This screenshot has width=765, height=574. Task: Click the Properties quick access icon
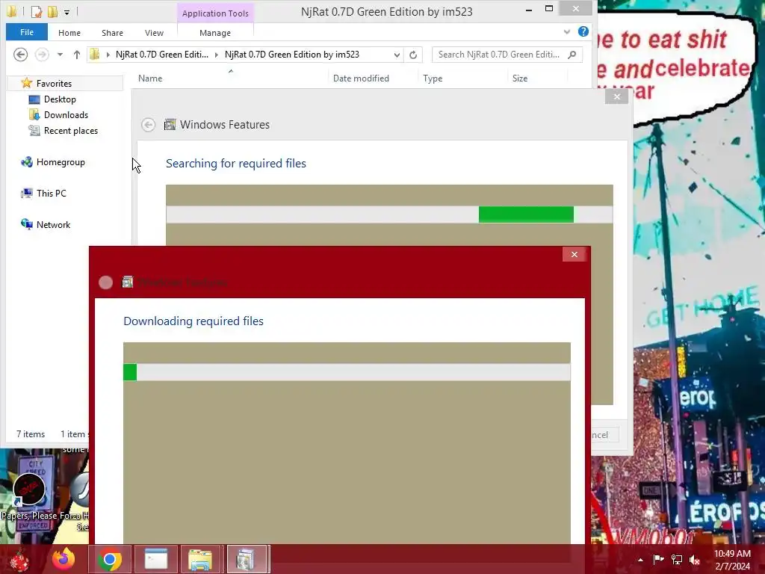(36, 11)
